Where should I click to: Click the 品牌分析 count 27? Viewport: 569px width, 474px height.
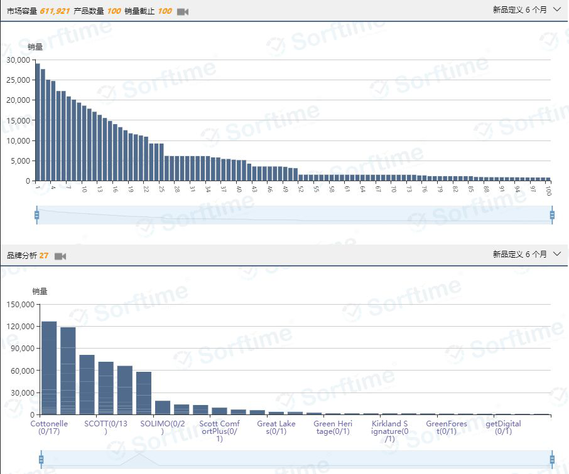click(x=44, y=255)
